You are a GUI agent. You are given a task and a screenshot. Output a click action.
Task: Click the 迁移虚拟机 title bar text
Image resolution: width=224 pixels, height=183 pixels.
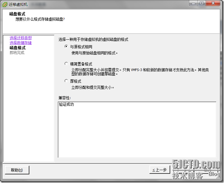(18, 5)
